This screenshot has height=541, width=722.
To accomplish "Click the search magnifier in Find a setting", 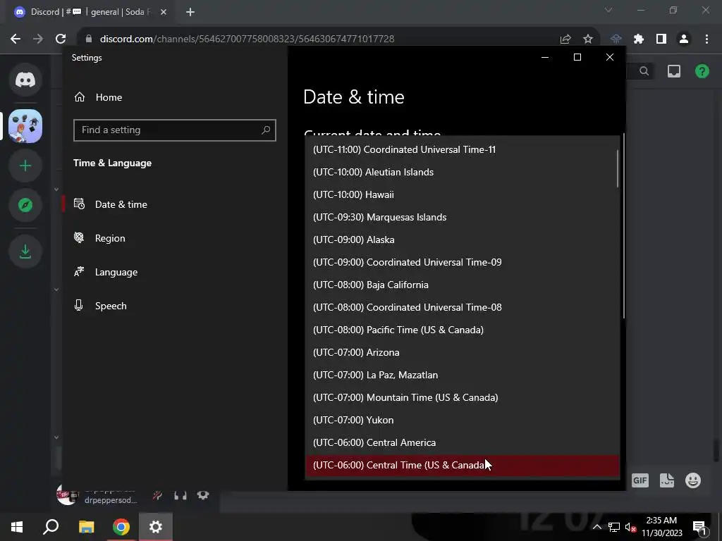I will click(x=266, y=130).
